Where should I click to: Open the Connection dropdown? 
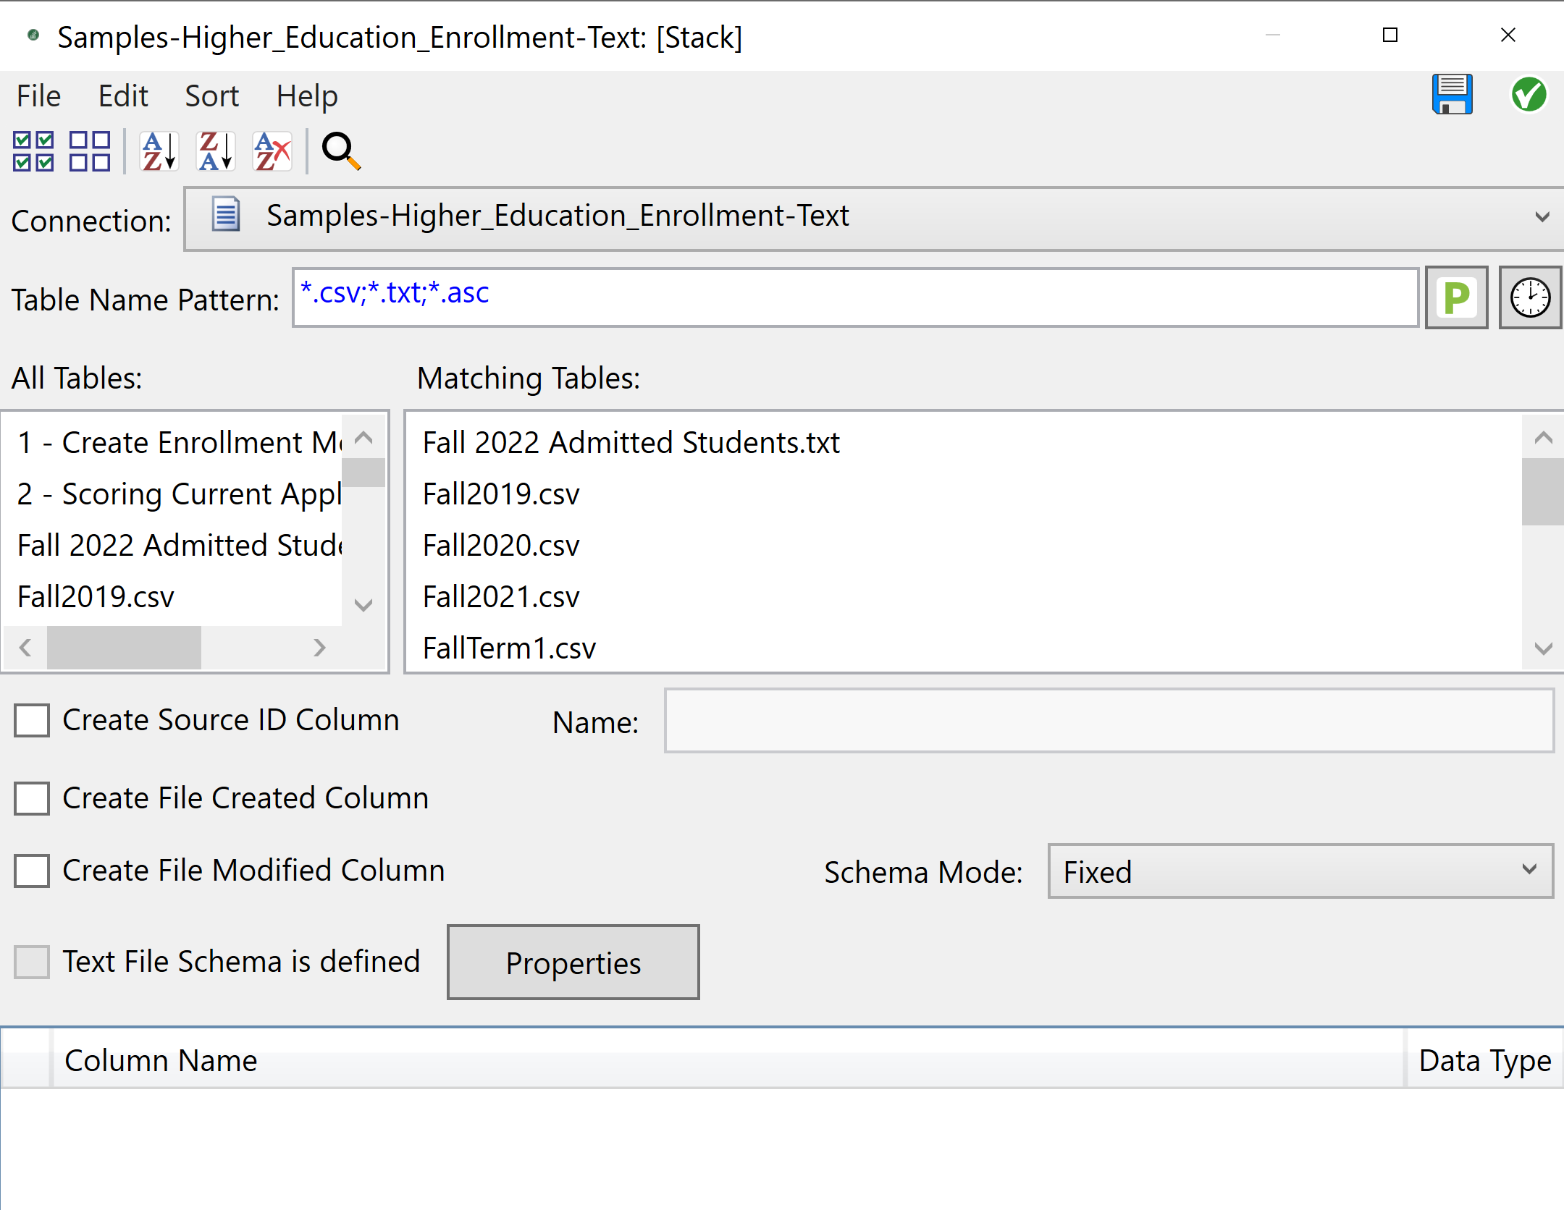[x=1542, y=216]
